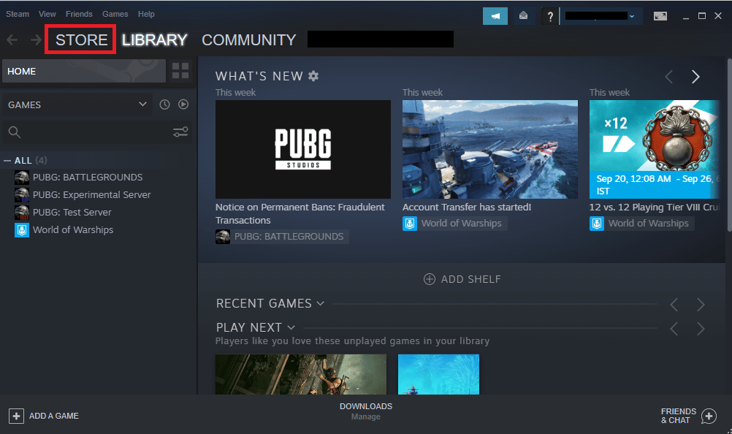Open Account Transfer has started news title
This screenshot has width=732, height=434.
click(467, 208)
